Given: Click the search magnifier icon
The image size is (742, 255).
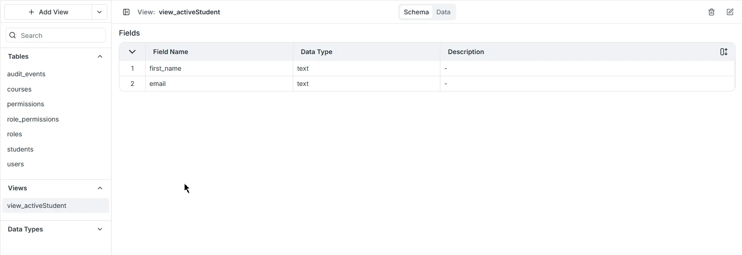Looking at the screenshot, I should click(13, 36).
